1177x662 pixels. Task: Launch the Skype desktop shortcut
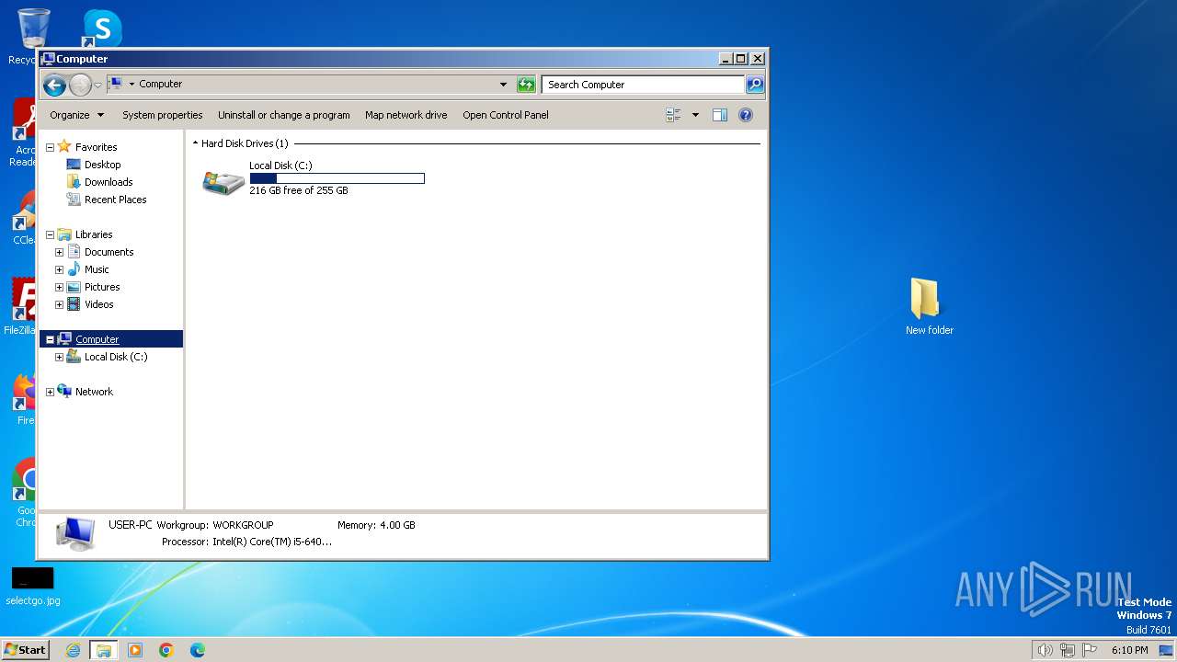pyautogui.click(x=102, y=28)
